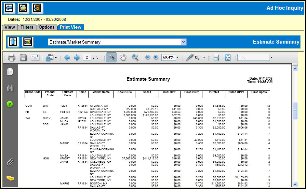
Task: Click the scrollbar down arrow
Action: click(295, 184)
